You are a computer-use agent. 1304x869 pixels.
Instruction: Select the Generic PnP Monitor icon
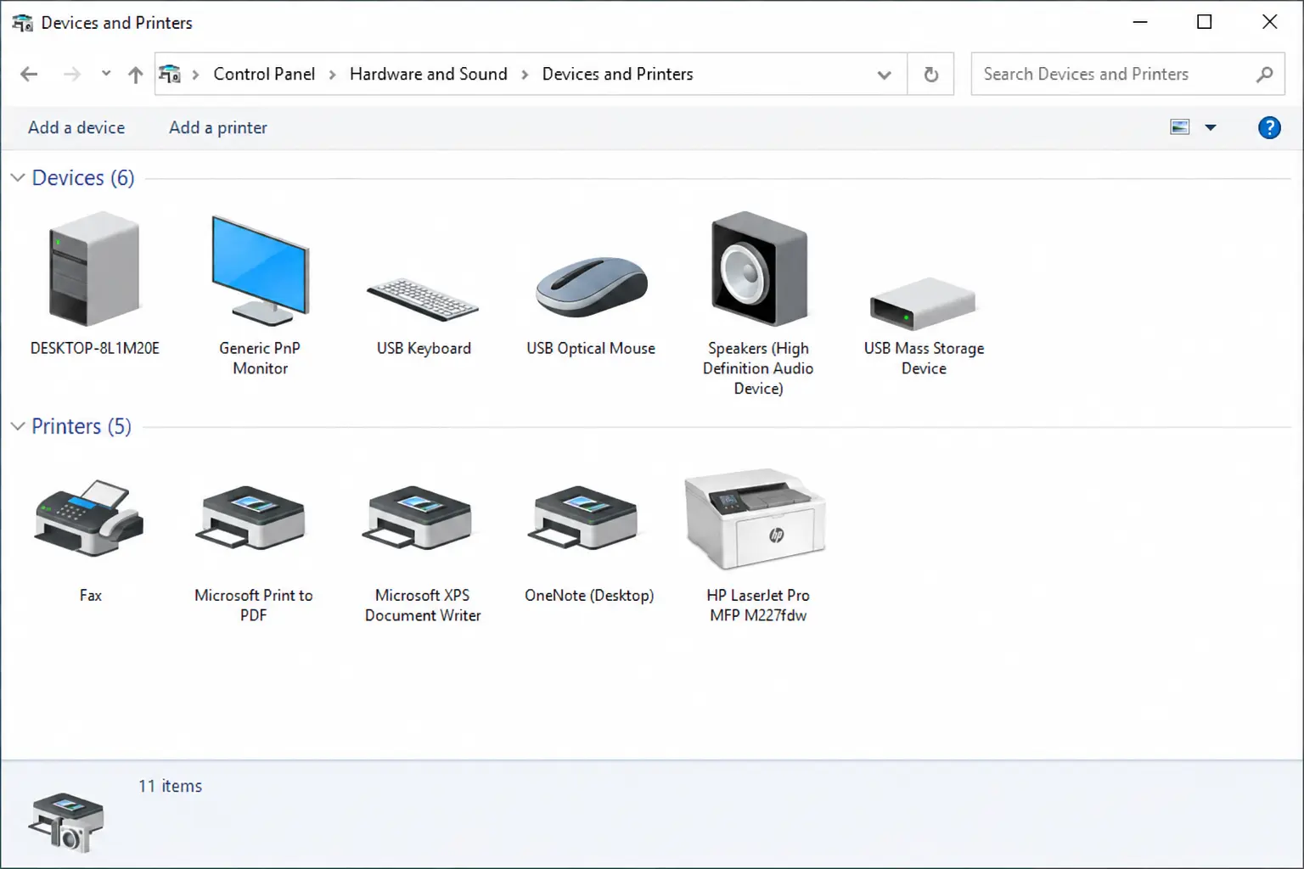(260, 270)
